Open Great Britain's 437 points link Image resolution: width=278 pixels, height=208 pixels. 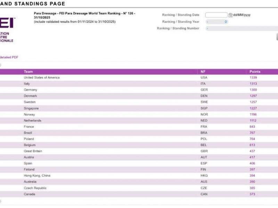[252, 151]
